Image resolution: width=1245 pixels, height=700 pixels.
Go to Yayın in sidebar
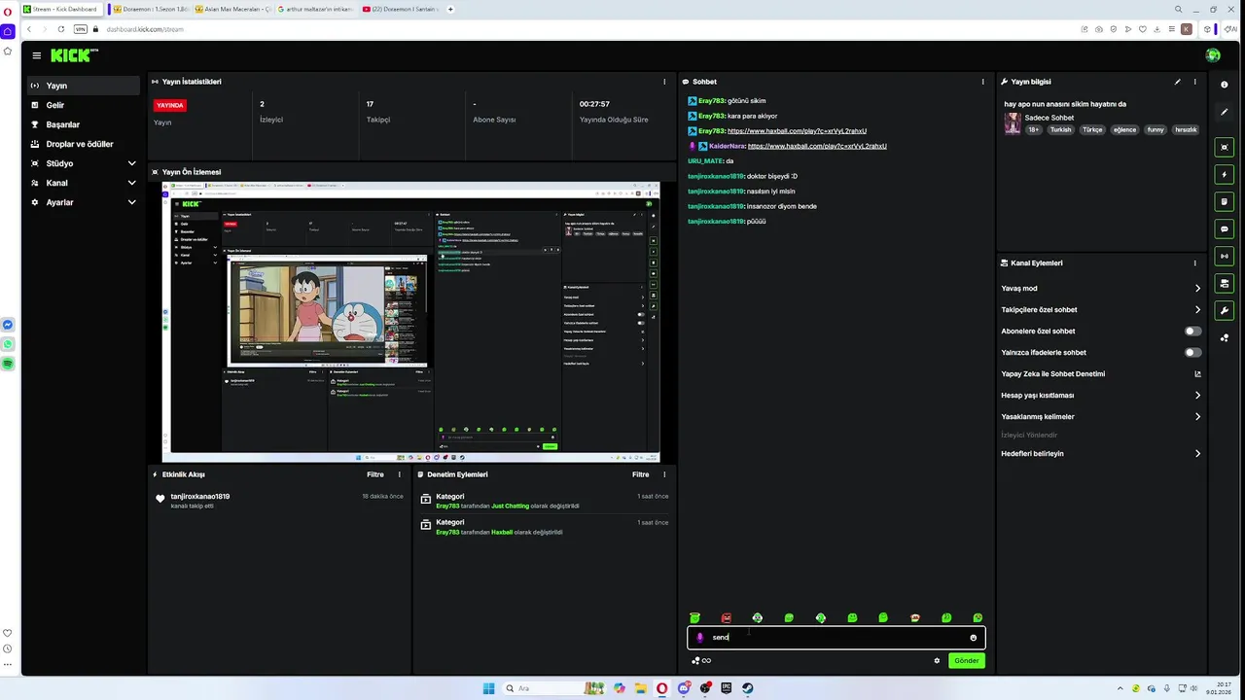[84, 86]
